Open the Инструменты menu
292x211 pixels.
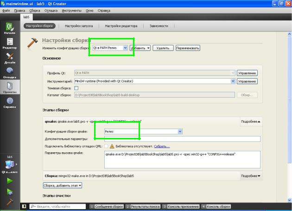tap(71, 11)
